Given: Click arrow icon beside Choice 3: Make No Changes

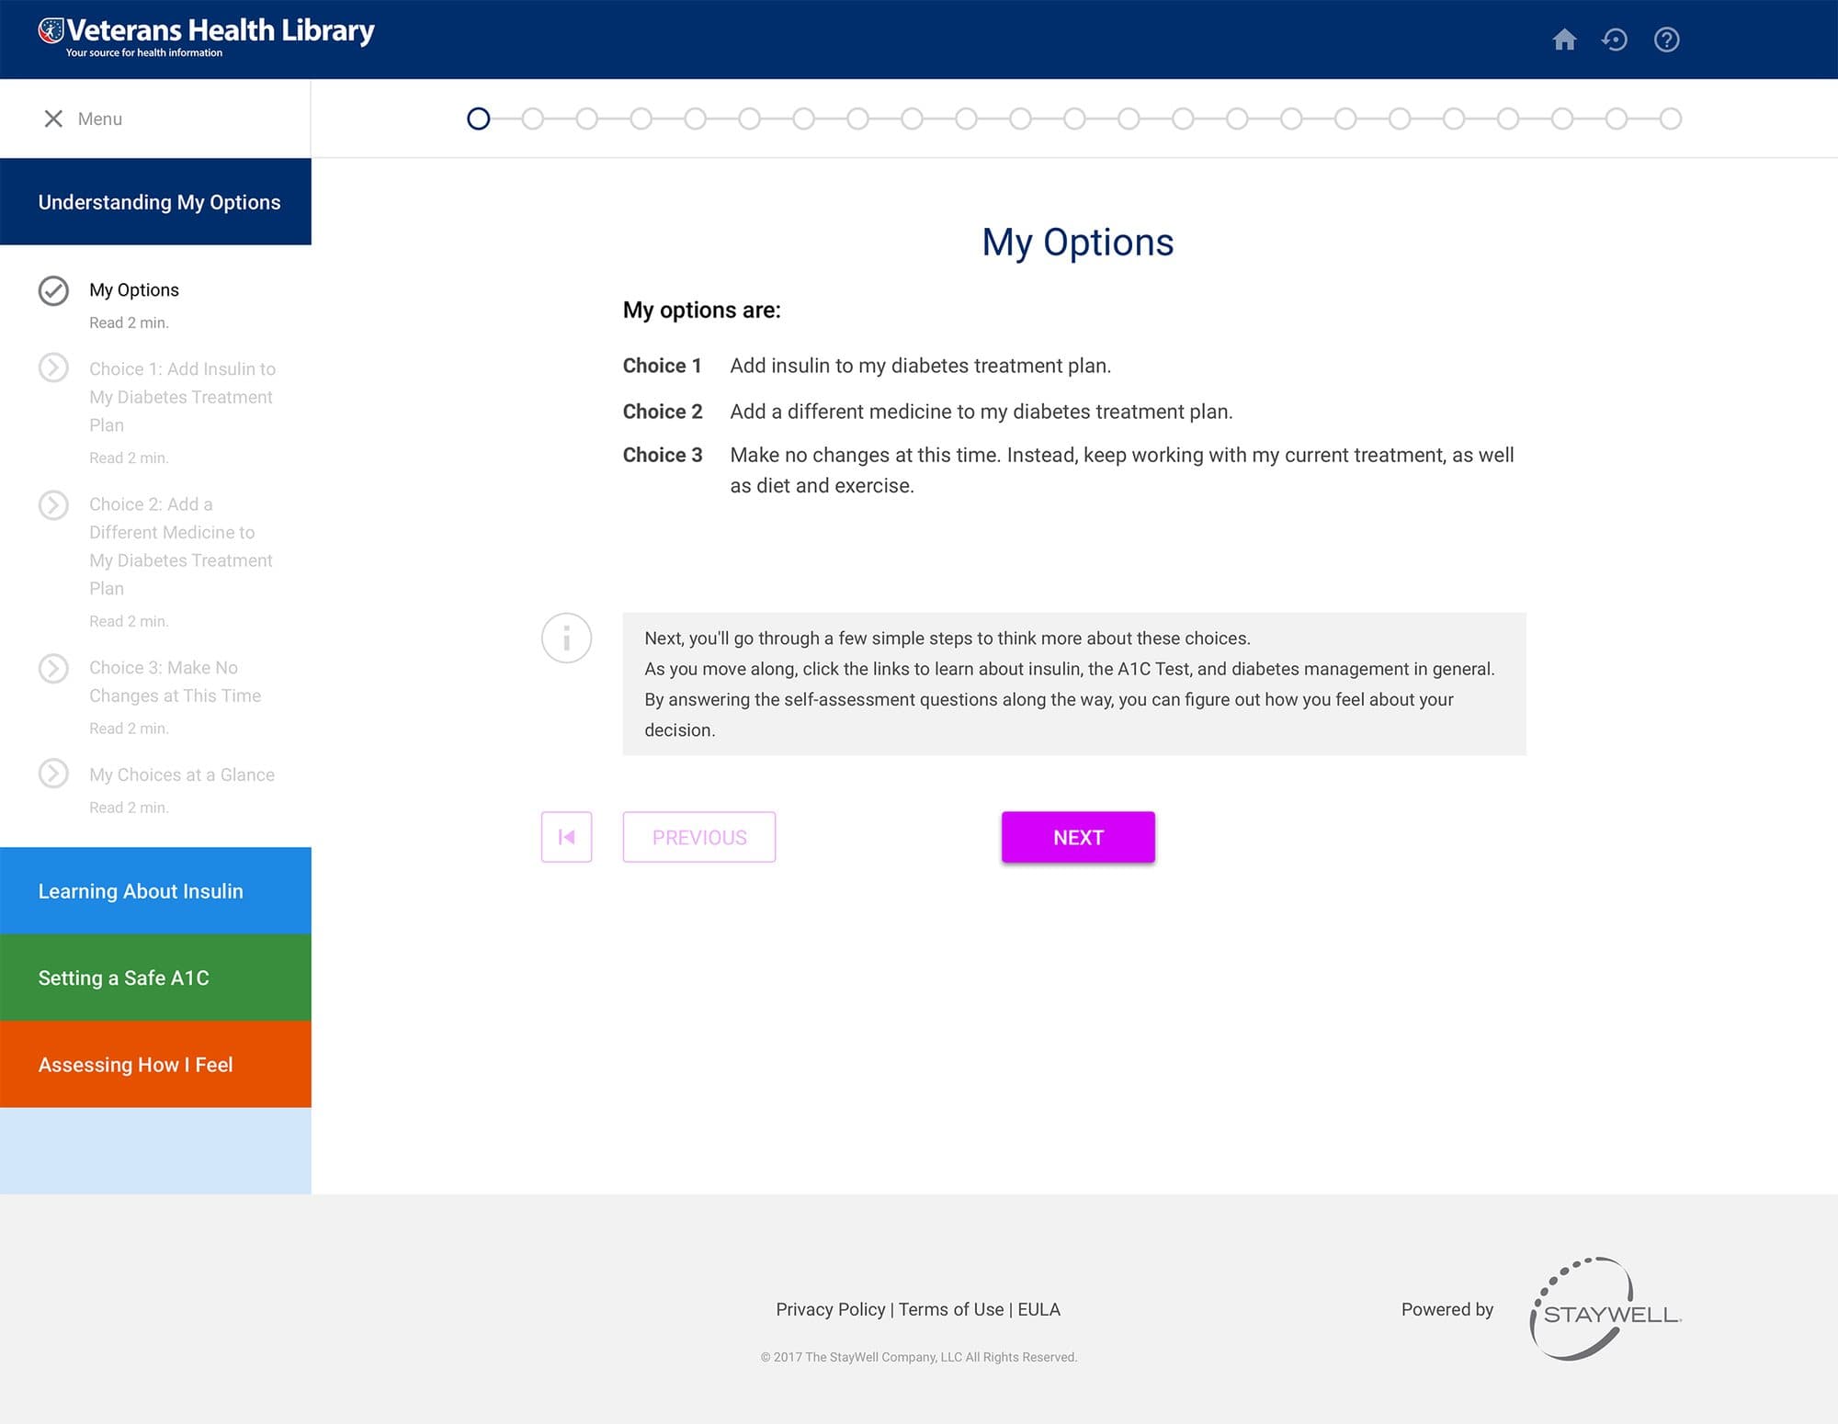Looking at the screenshot, I should [x=53, y=668].
